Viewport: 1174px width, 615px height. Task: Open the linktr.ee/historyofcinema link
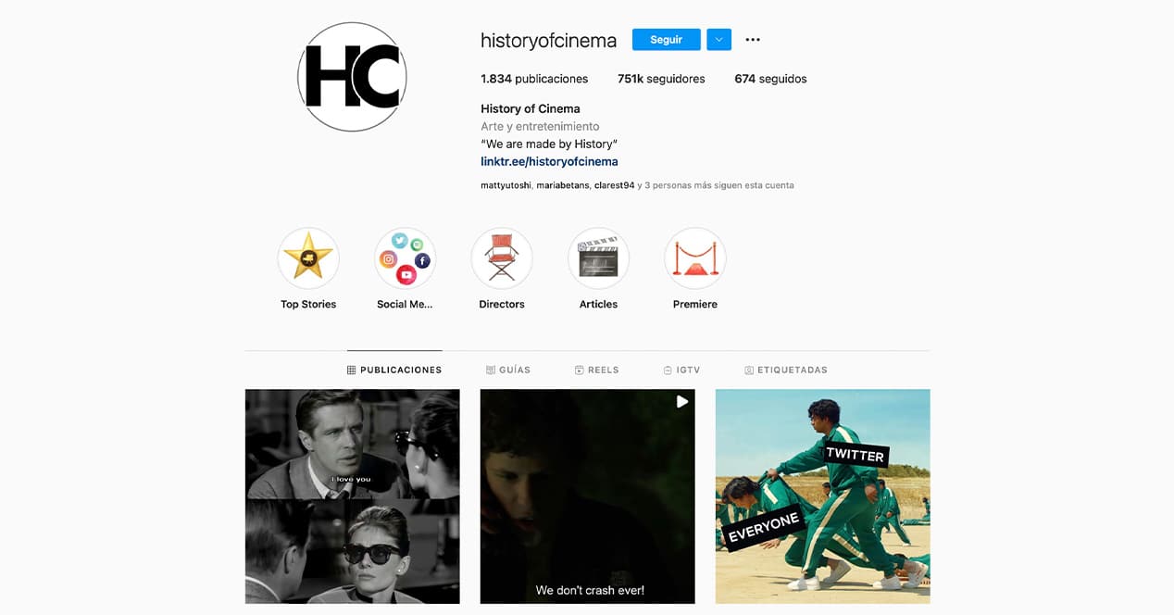click(549, 161)
